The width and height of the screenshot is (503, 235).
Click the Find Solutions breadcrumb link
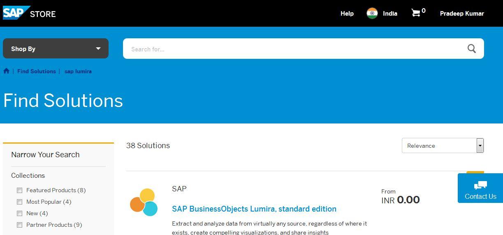(36, 71)
